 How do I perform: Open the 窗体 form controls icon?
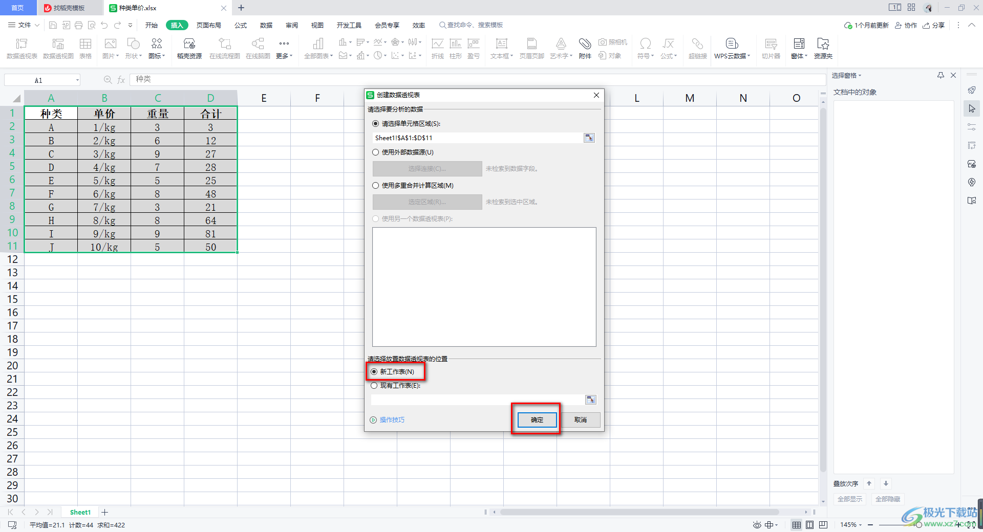click(799, 49)
